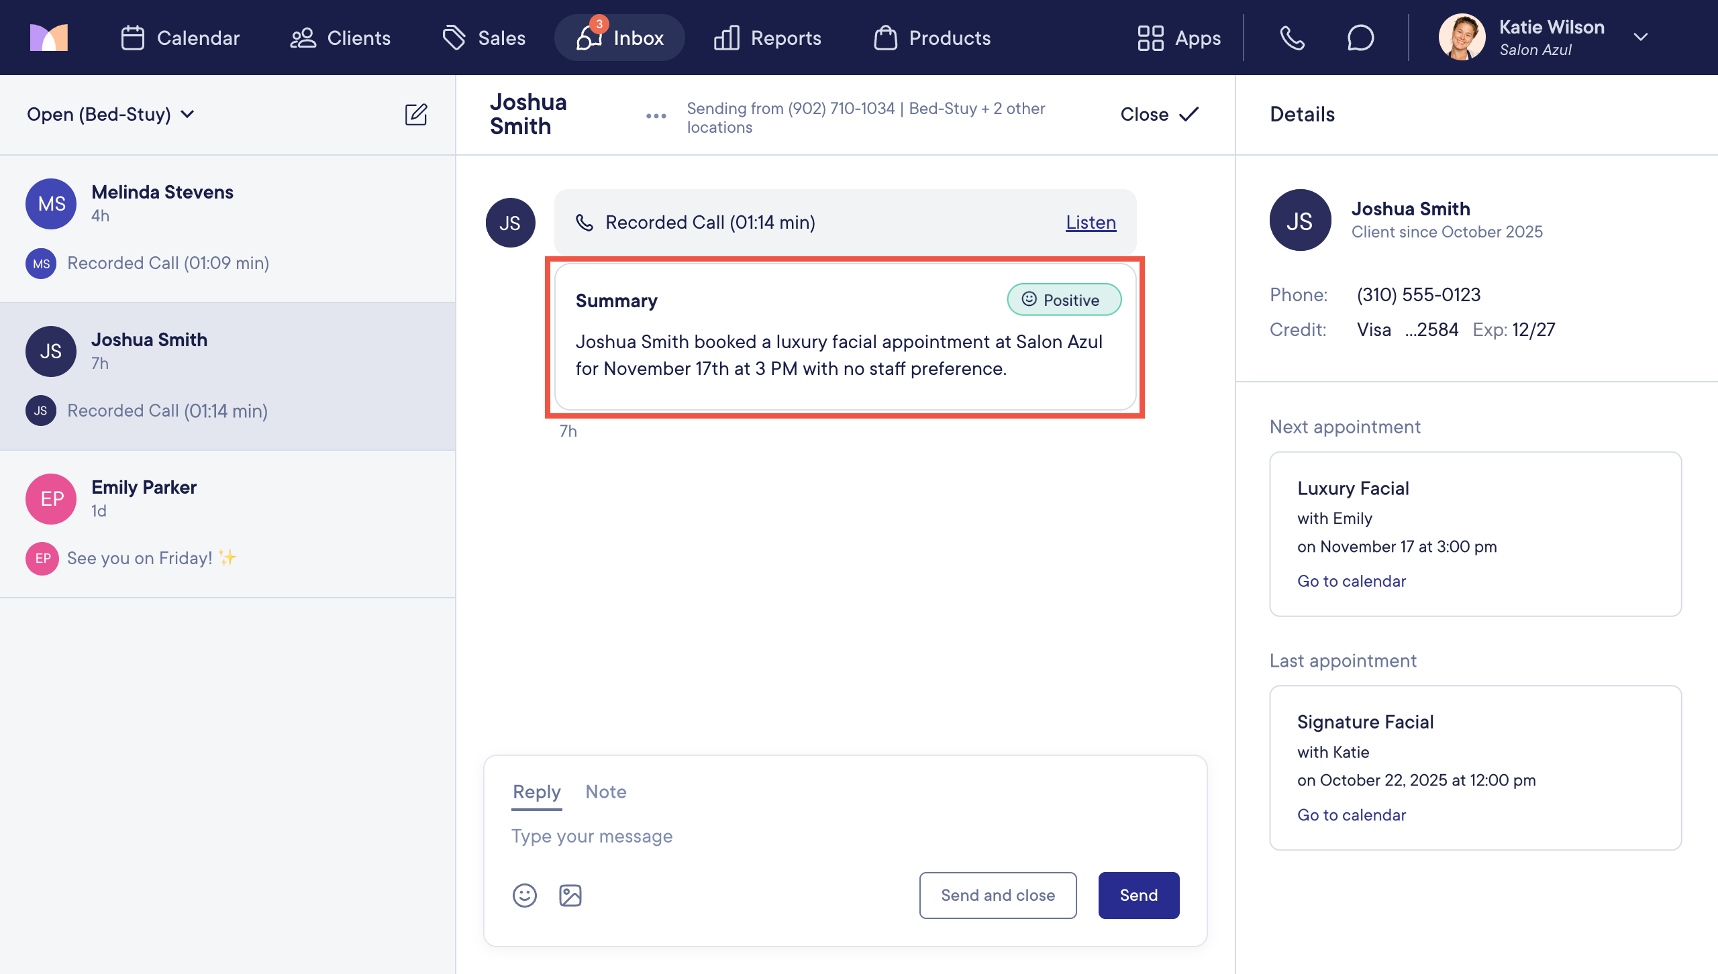Open the Melinda Stevens conversation
1718x974 pixels.
pyautogui.click(x=228, y=228)
